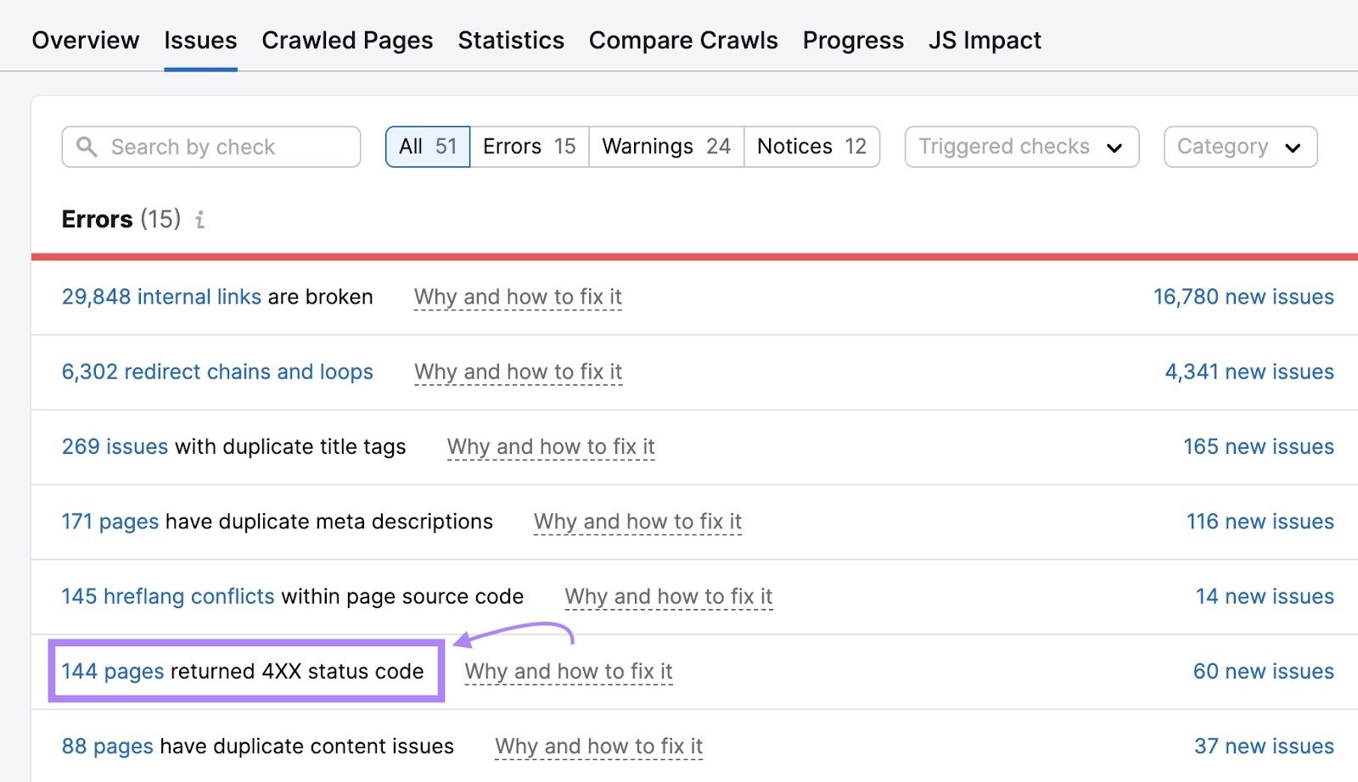Select the All 51 filter
The image size is (1358, 782).
click(x=428, y=147)
